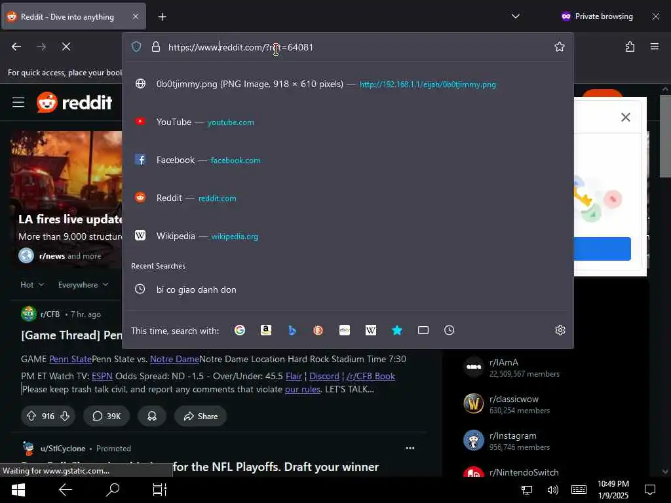The width and height of the screenshot is (671, 503).
Task: Open the ESPN link
Action: (x=102, y=376)
